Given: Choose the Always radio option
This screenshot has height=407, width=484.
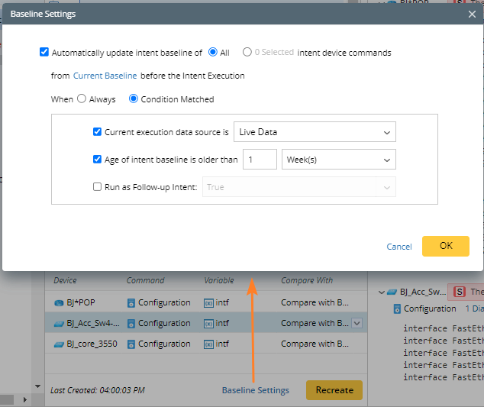Looking at the screenshot, I should click(82, 99).
